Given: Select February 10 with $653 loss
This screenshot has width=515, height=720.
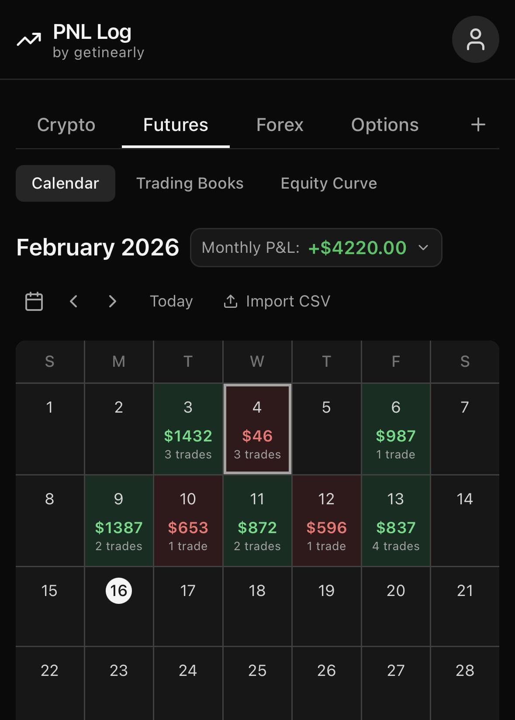Looking at the screenshot, I should tap(188, 520).
